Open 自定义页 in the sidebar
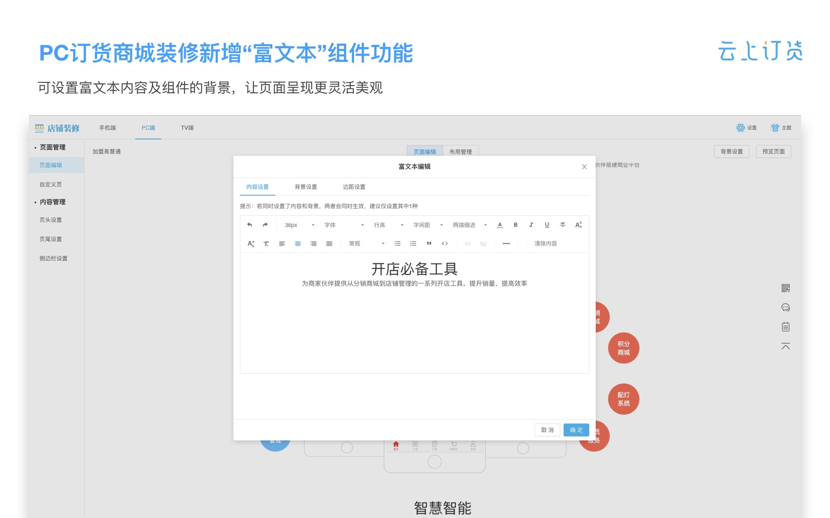830x518 pixels. click(x=51, y=184)
